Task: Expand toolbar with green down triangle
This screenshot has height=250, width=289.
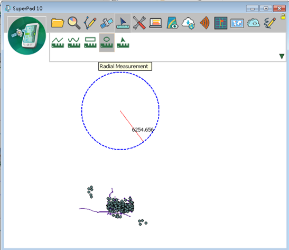Action: pyautogui.click(x=282, y=57)
